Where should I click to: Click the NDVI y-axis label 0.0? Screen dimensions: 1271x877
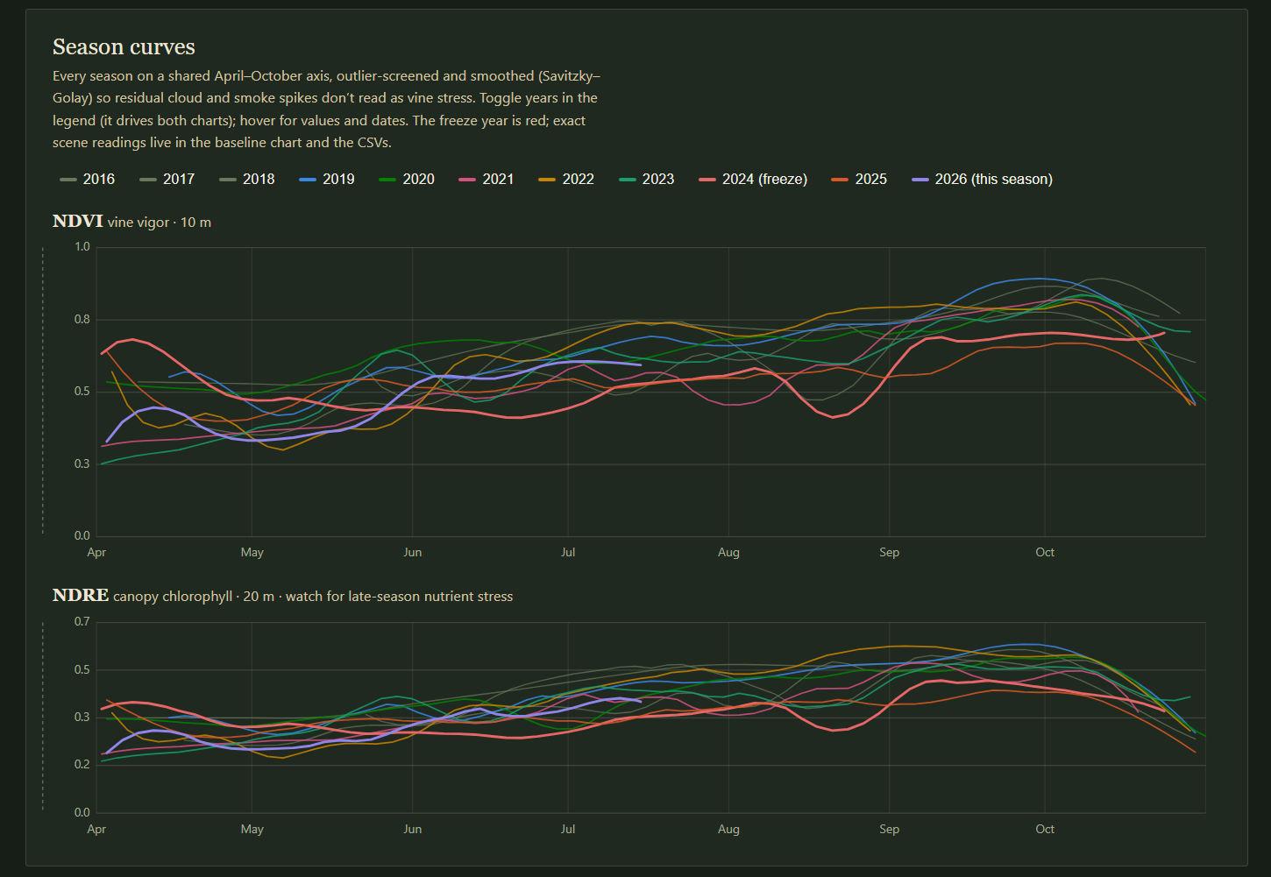(x=82, y=536)
